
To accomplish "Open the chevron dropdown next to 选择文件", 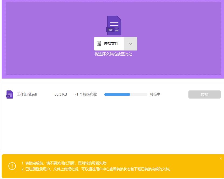I will coord(130,43).
